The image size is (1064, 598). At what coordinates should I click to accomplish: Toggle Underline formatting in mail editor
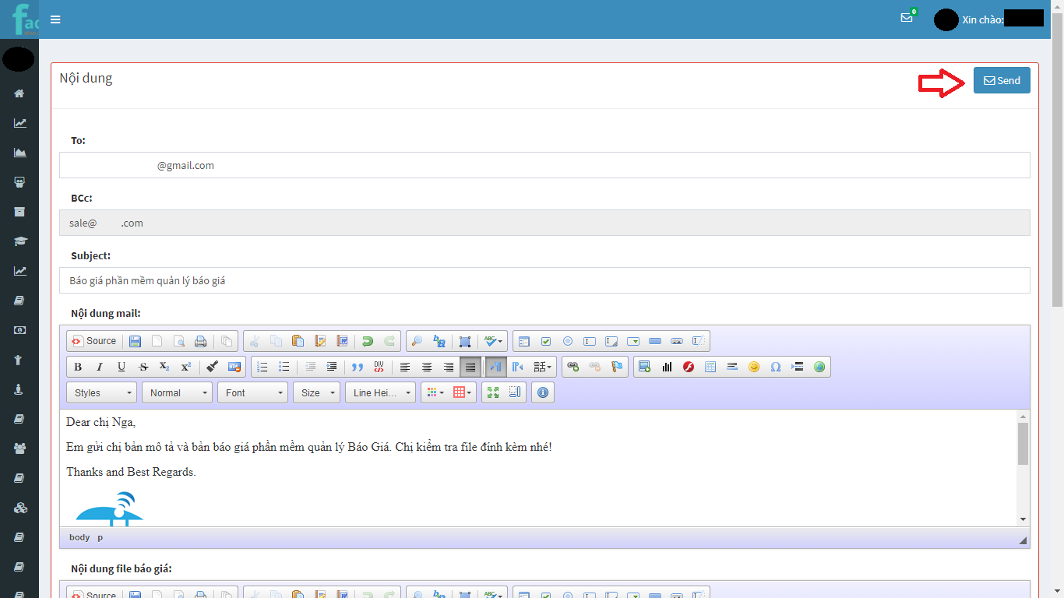tap(122, 367)
